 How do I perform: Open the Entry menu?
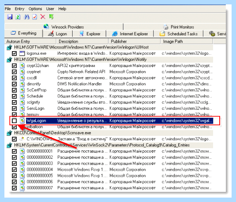pos(19,9)
